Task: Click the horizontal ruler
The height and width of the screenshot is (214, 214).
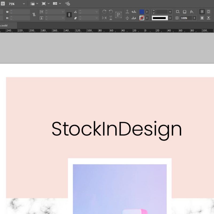Action: (x=107, y=31)
